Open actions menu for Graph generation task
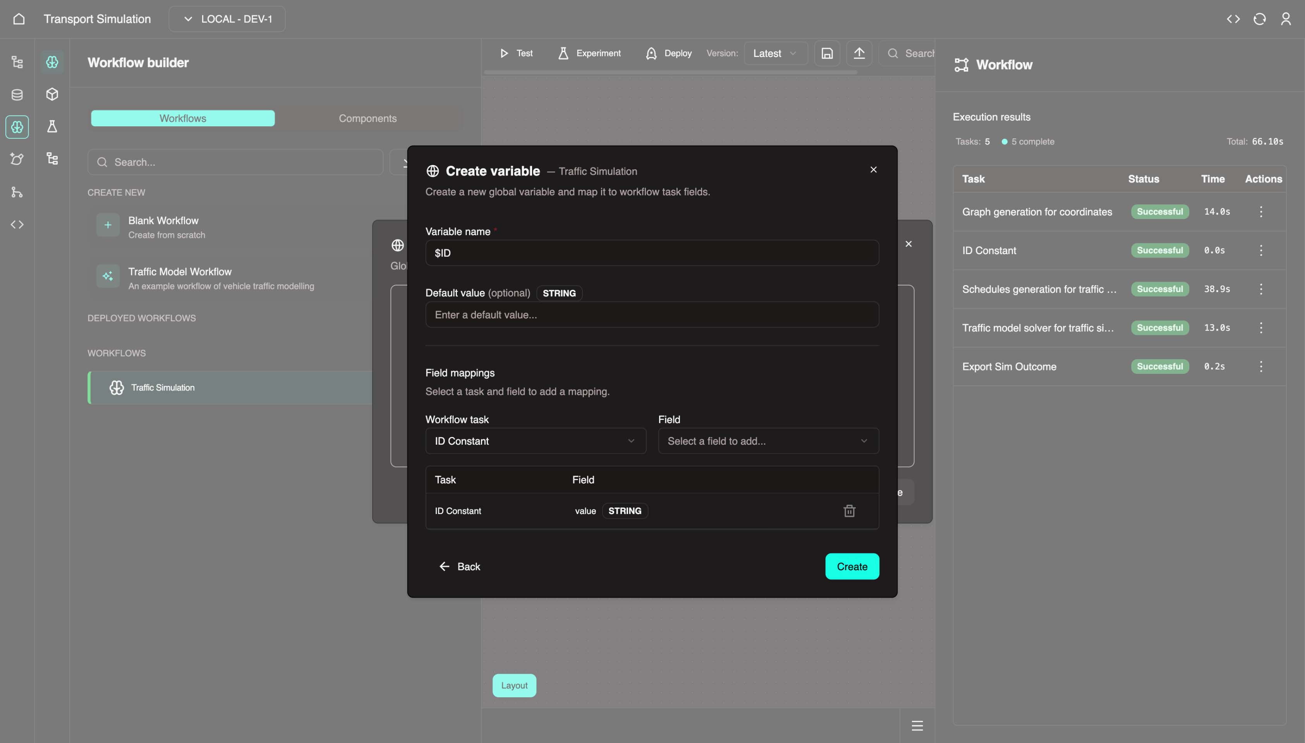This screenshot has height=743, width=1305. 1261,212
